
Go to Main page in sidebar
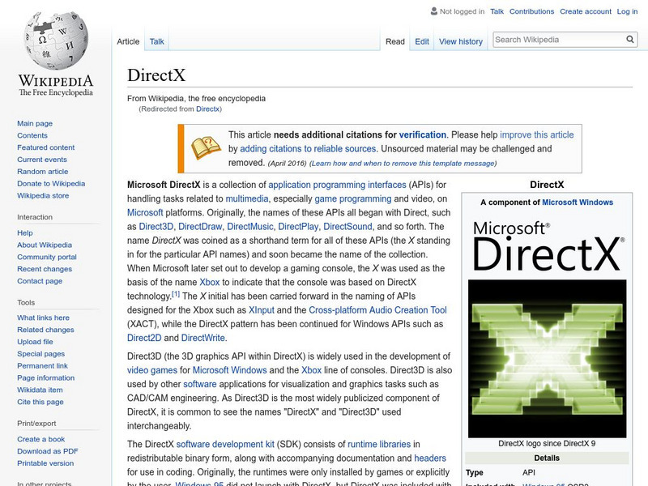(35, 123)
